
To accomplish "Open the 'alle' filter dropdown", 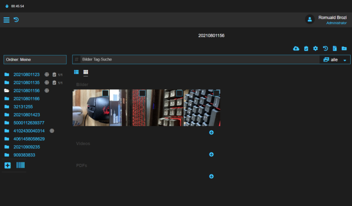I will tap(335, 60).
